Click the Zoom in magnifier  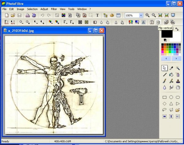click(x=148, y=15)
